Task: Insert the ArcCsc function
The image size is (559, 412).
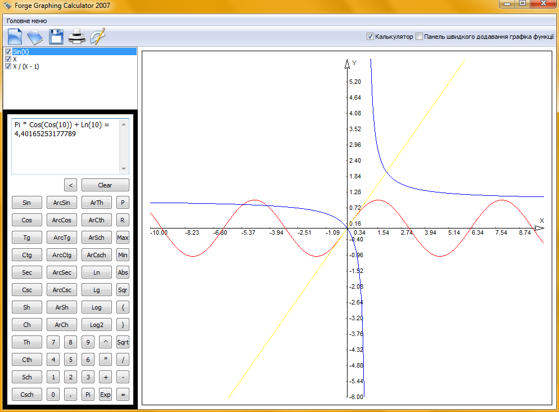Action: point(62,290)
